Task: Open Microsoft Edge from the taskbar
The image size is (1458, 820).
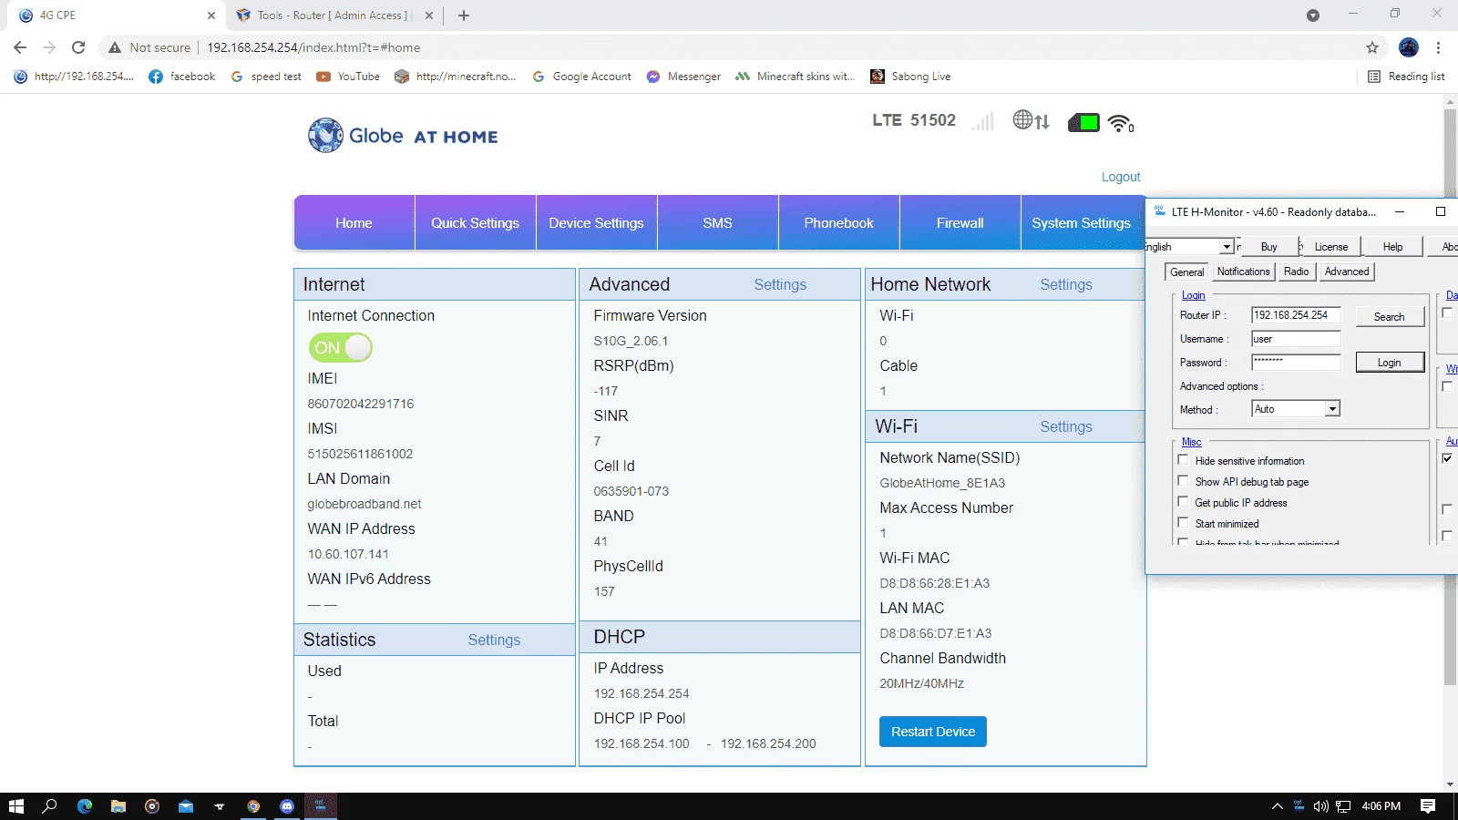Action: [x=85, y=806]
